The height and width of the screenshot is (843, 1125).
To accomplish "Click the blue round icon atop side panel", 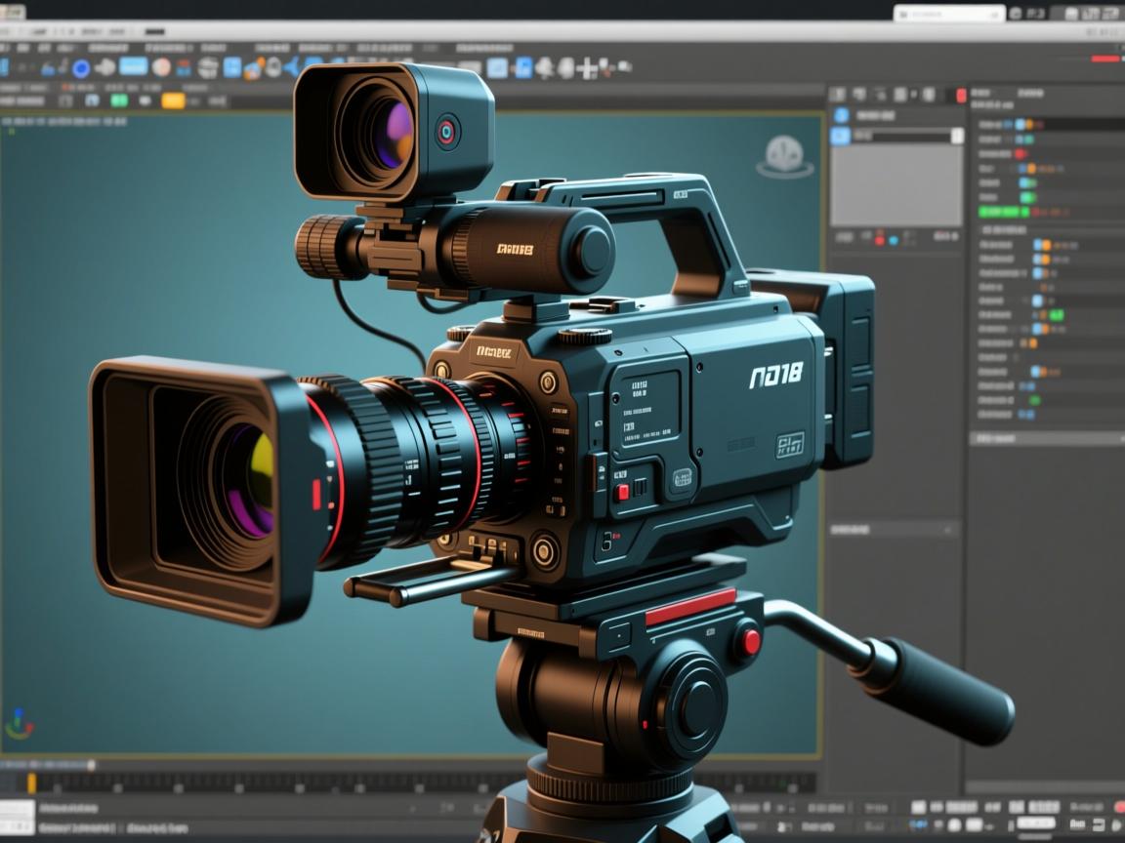I will click(x=841, y=115).
